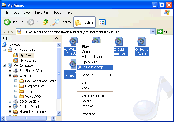Click the greyed Forward arrow icon
Screen dimensions: 174x122
pyautogui.click(x=31, y=22)
